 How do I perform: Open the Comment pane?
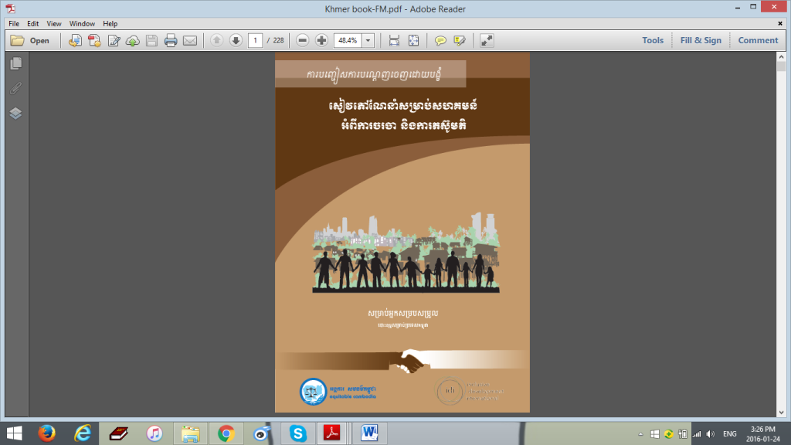click(x=759, y=40)
